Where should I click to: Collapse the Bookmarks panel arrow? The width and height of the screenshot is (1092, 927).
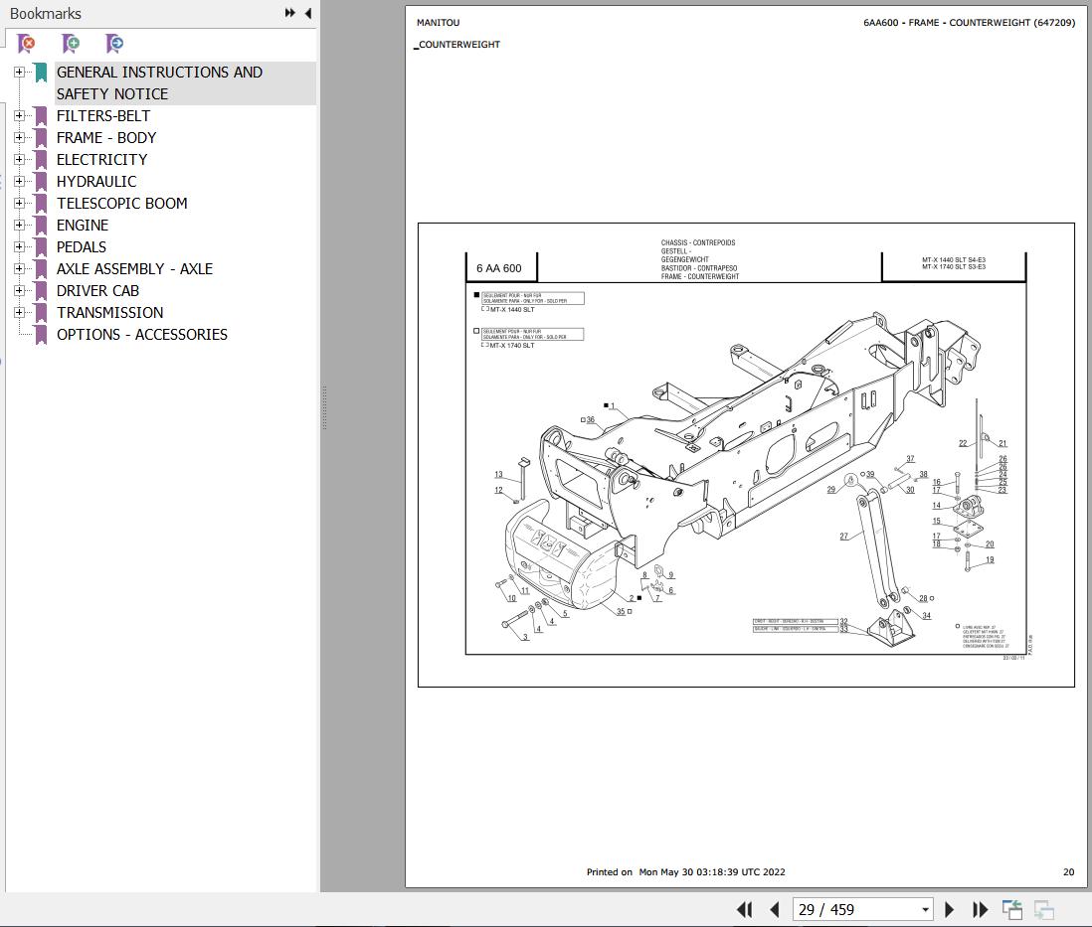pos(308,13)
